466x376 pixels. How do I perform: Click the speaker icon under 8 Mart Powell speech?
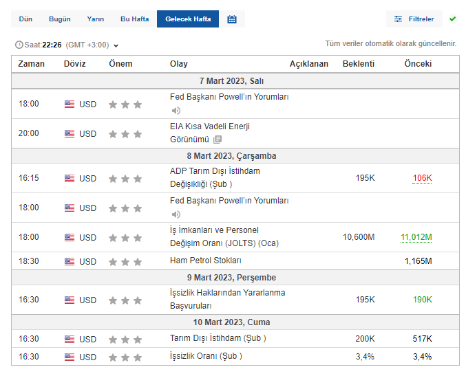[x=176, y=214]
